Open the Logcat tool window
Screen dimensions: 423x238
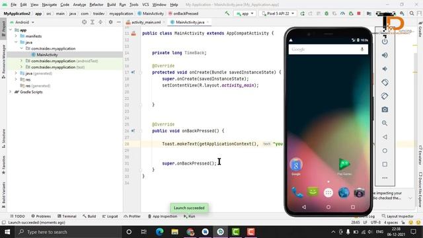pyautogui.click(x=110, y=216)
